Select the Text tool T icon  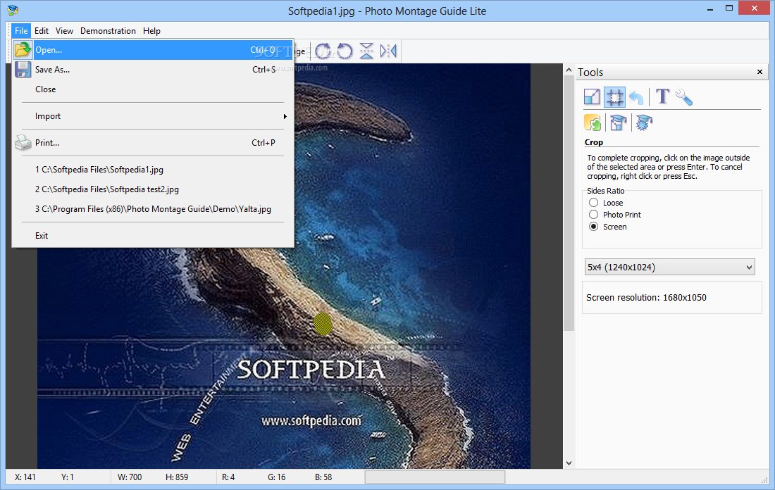tap(662, 96)
